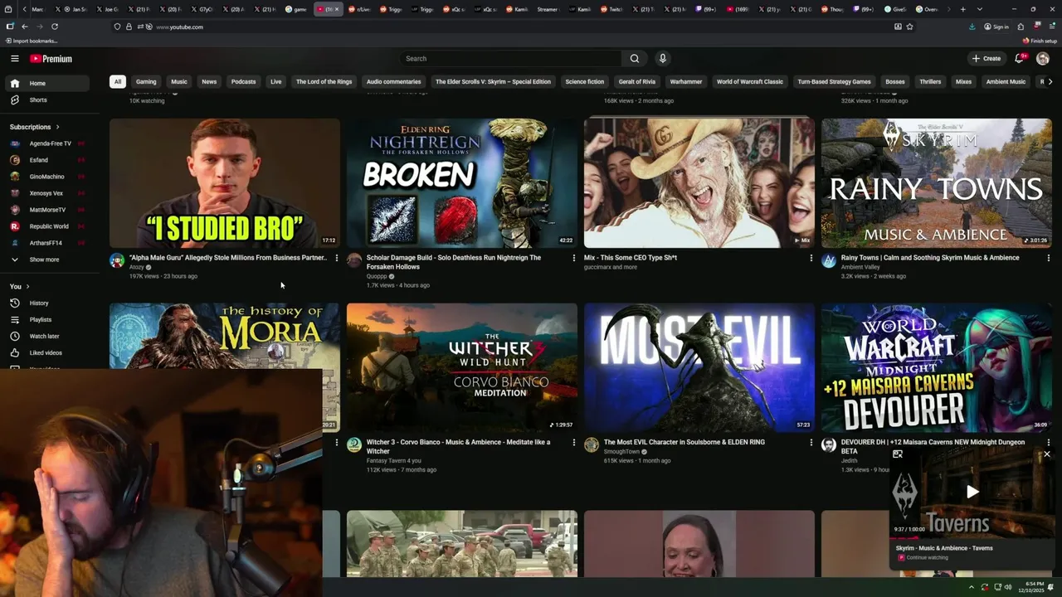This screenshot has width=1062, height=597.
Task: Open the Rainy Towns Skyrim thumbnail
Action: coord(937,183)
